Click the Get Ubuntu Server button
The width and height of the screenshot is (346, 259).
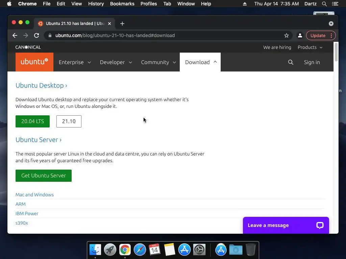coord(44,175)
